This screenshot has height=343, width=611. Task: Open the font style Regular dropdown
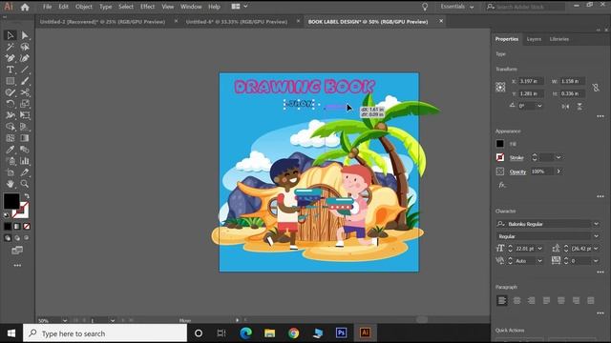(596, 236)
